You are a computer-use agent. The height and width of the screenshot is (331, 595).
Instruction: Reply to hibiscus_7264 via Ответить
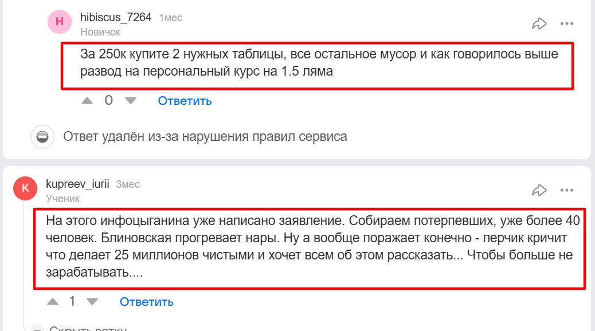185,101
